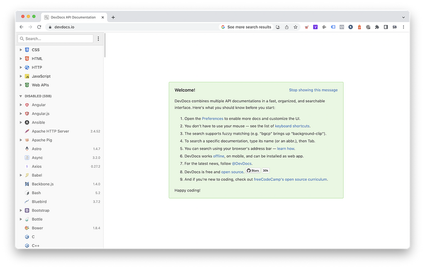Click the sidebar scrollbar thumb

pyautogui.click(x=105, y=45)
